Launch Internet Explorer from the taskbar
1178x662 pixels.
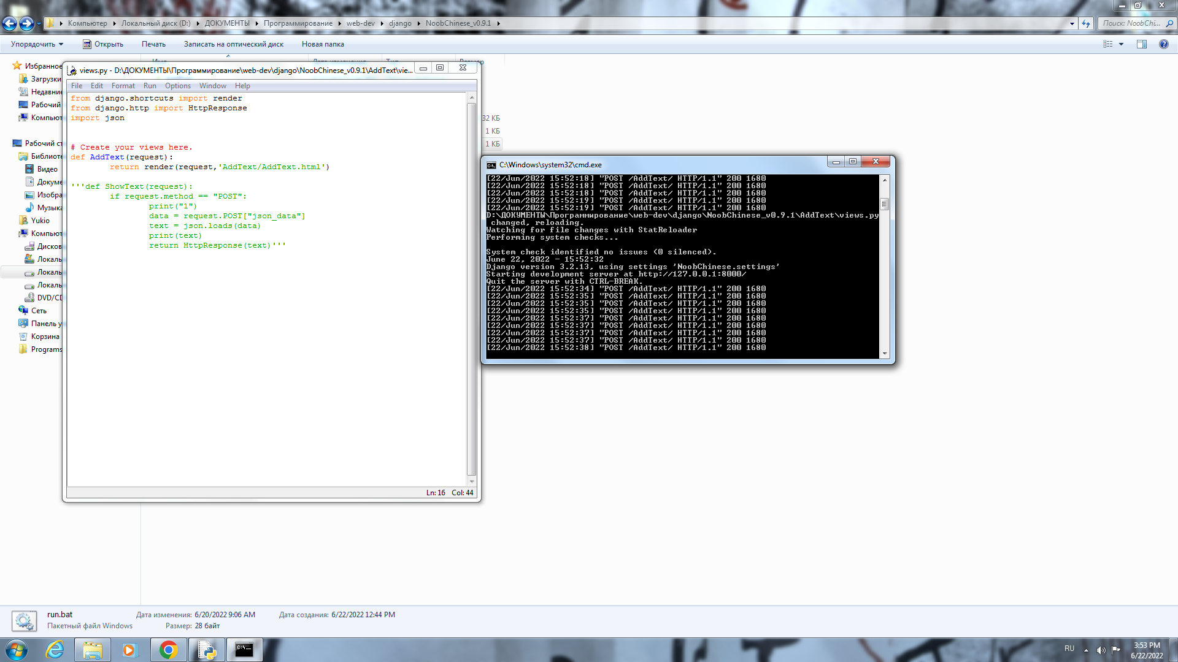(x=55, y=650)
